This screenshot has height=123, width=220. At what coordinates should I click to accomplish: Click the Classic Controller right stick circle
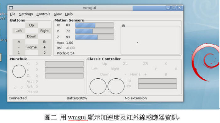point(116,86)
